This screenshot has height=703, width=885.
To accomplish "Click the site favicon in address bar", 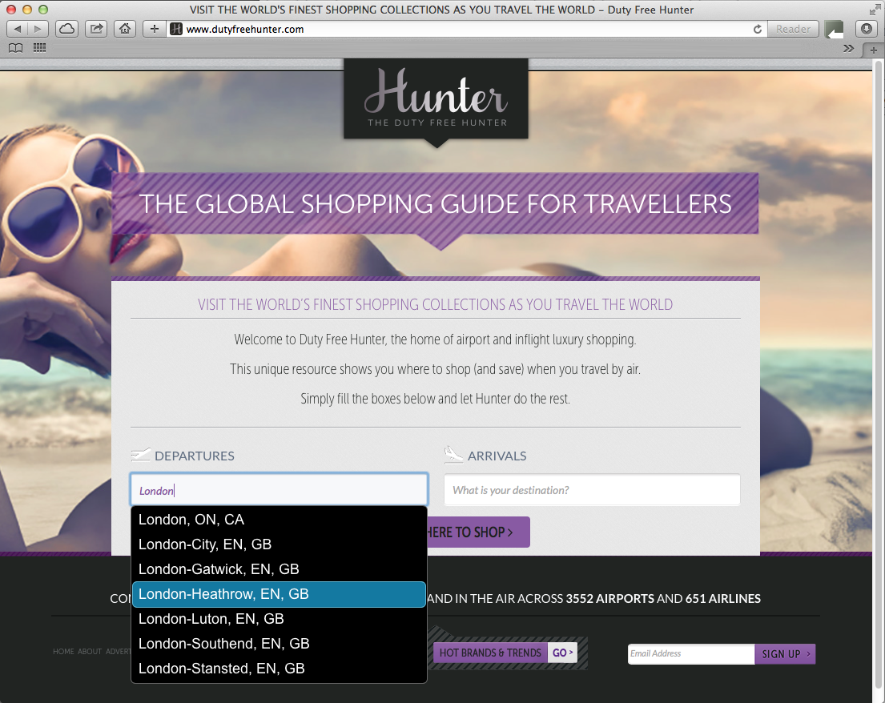I will point(176,29).
